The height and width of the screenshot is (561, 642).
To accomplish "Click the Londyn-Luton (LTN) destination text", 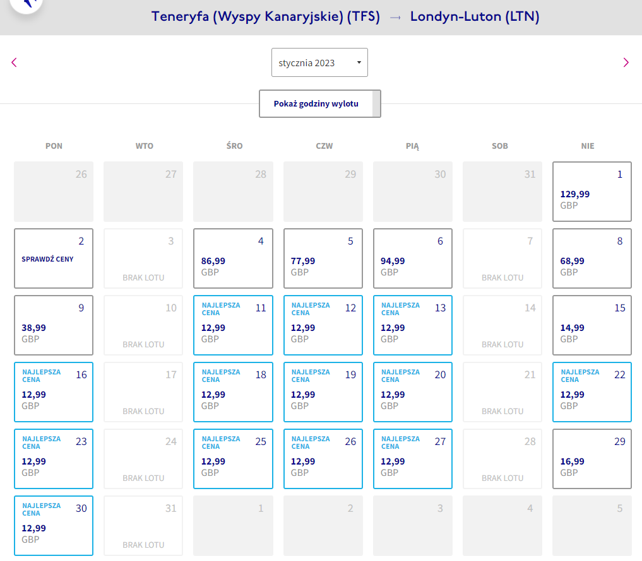I will 475,17.
